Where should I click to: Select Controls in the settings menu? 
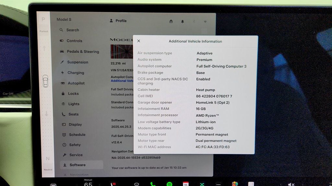[x=74, y=41]
